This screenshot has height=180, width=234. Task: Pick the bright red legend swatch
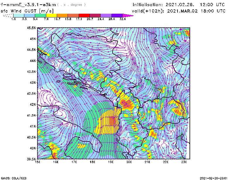point(84,15)
